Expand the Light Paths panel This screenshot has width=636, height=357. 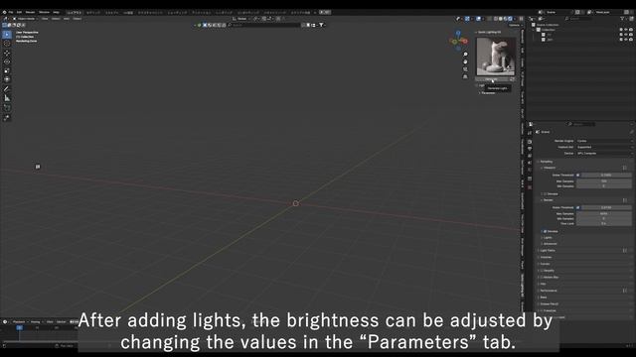pyautogui.click(x=548, y=251)
